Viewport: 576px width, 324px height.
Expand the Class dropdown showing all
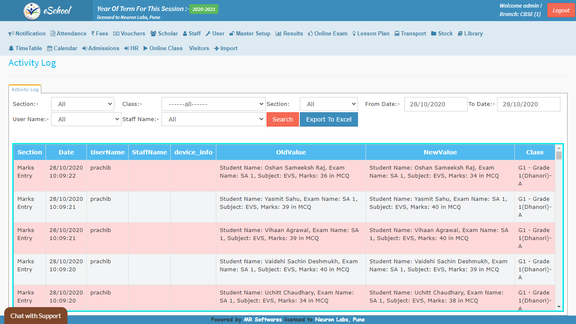pyautogui.click(x=213, y=104)
